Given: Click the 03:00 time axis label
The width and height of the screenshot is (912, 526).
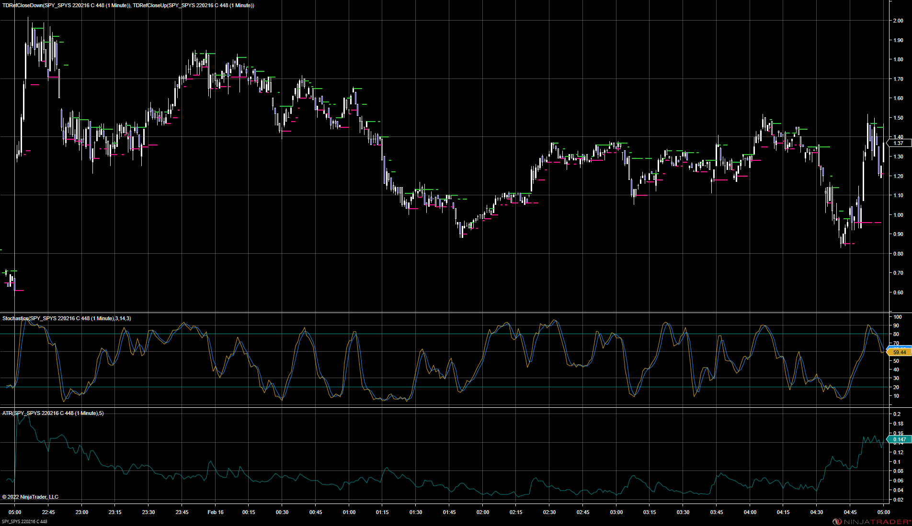Looking at the screenshot, I should (x=616, y=512).
